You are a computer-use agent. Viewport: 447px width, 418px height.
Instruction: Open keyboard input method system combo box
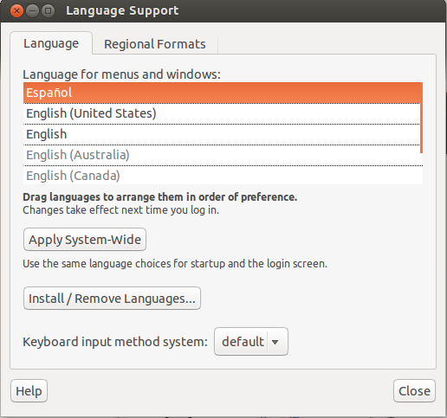(251, 342)
